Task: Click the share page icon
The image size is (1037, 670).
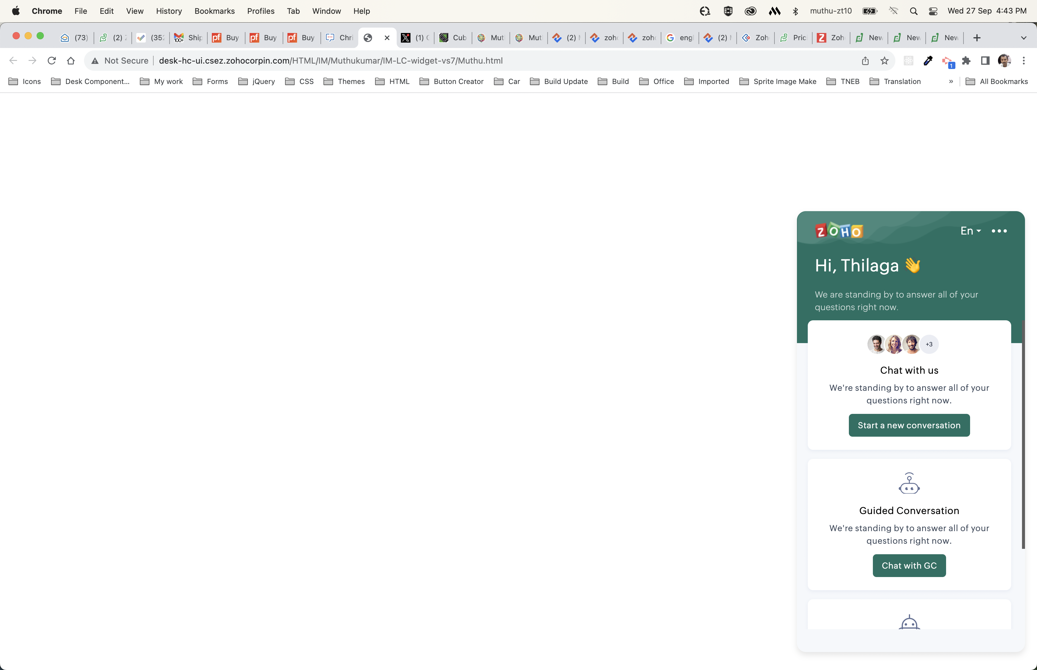Action: (865, 61)
